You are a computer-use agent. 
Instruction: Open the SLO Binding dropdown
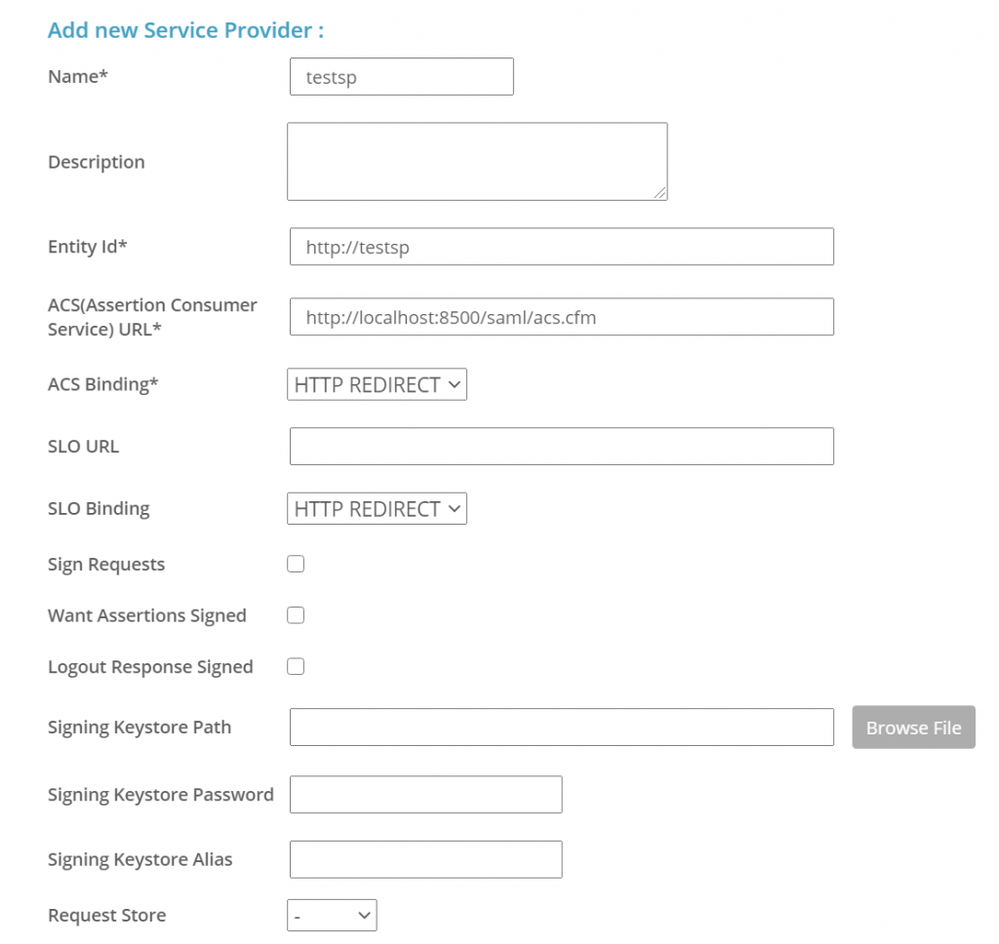[x=377, y=508]
